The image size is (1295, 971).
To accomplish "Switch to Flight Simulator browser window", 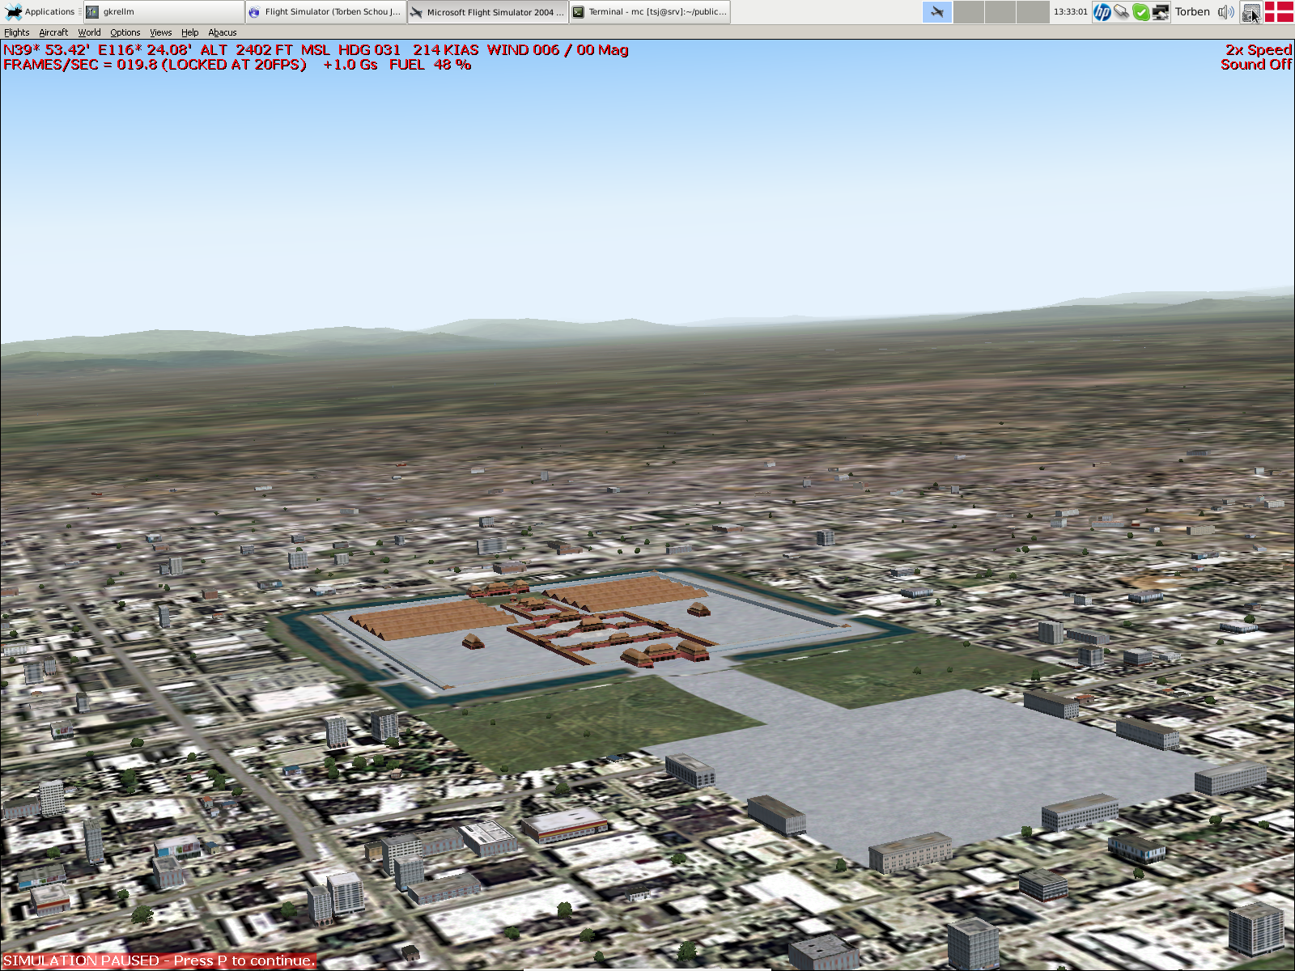I will (325, 11).
